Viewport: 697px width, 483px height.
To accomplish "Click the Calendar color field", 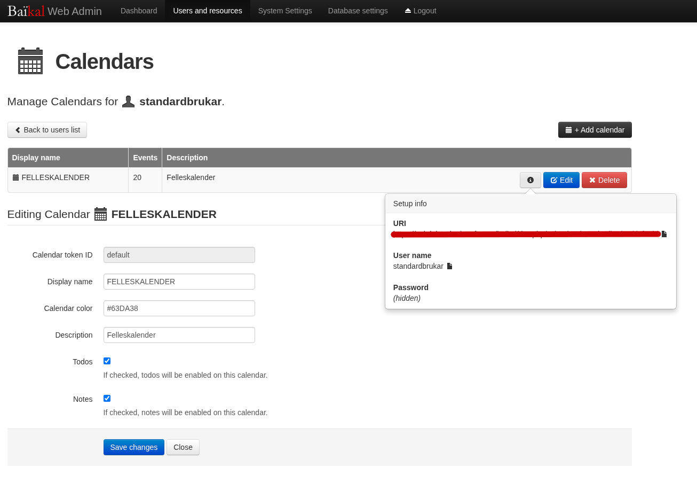I will [179, 308].
